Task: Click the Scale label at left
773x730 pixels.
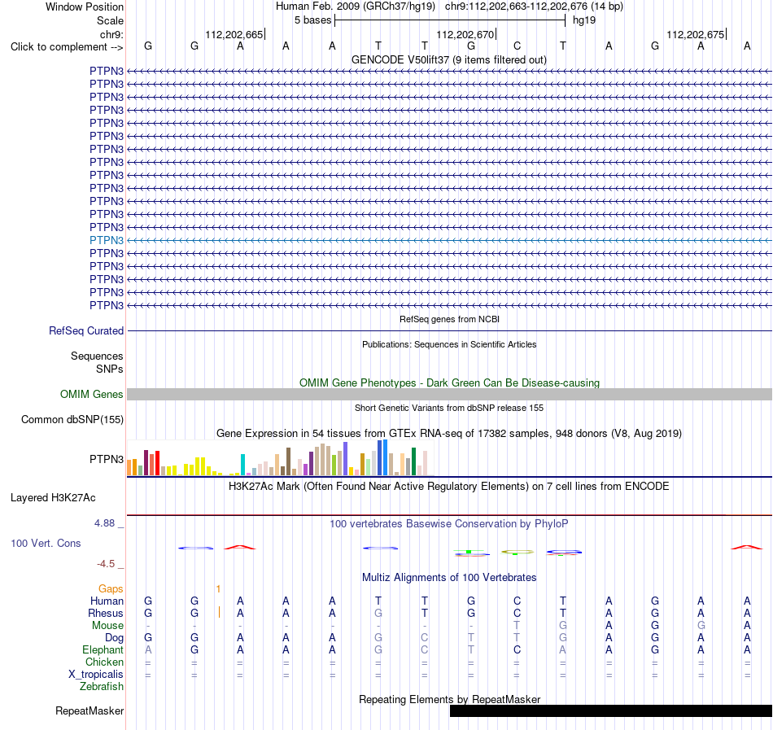Action: (x=110, y=20)
